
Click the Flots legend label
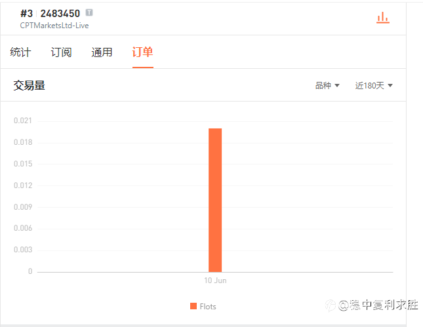coord(208,307)
